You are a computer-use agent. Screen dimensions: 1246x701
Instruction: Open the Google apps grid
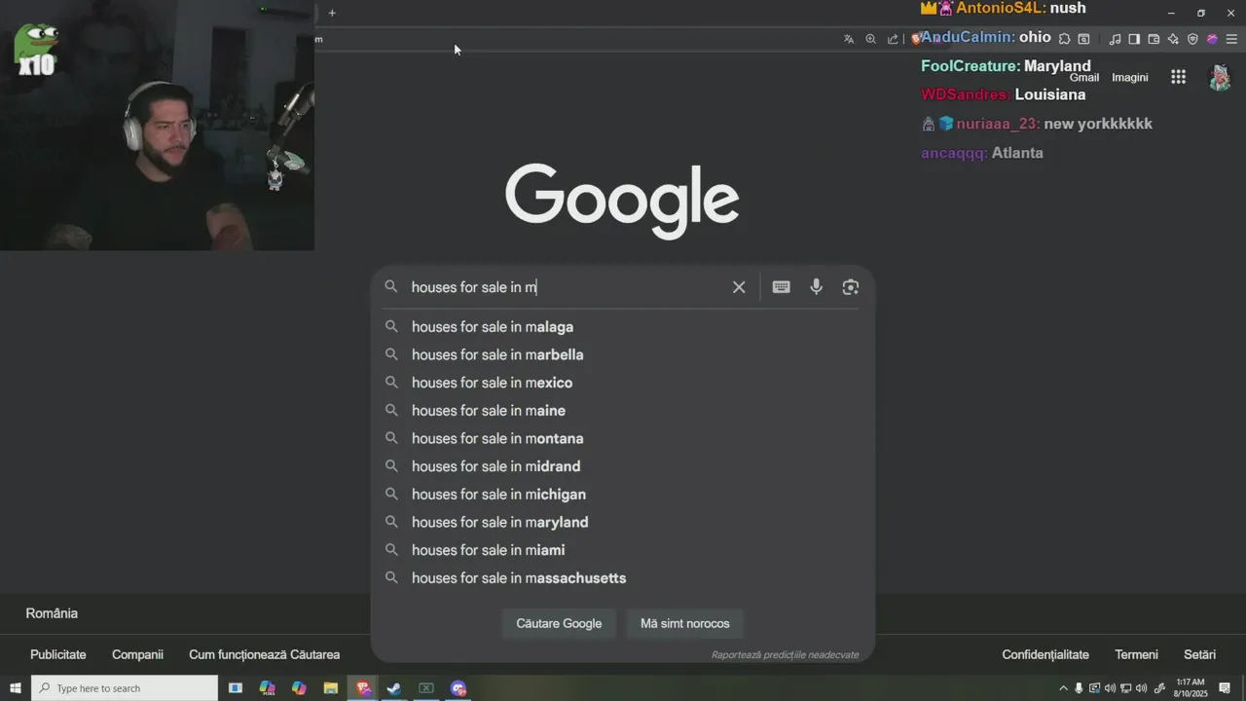coord(1178,77)
